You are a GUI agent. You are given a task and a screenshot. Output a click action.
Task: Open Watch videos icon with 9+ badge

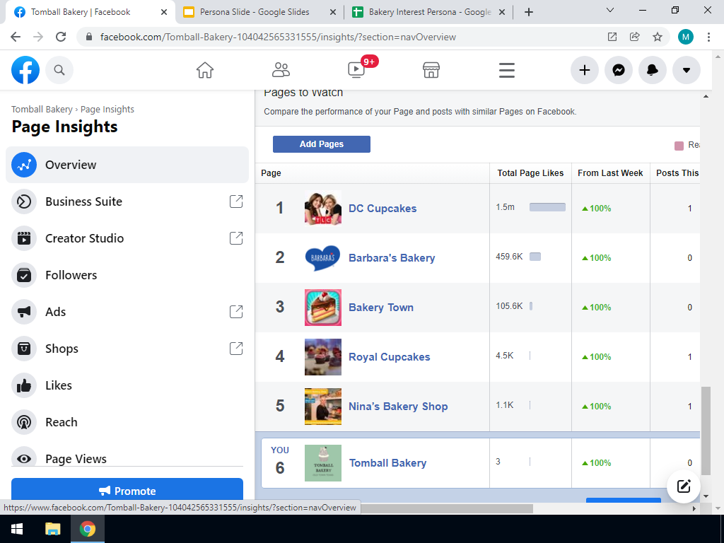(x=356, y=70)
